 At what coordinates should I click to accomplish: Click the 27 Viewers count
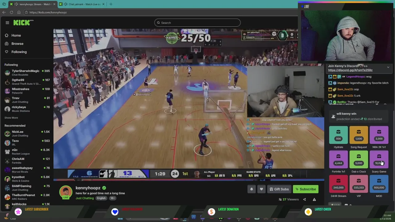pos(289,199)
